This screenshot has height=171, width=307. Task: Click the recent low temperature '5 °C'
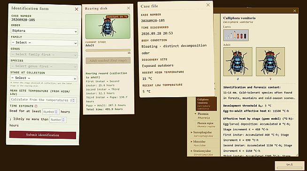(x=146, y=92)
